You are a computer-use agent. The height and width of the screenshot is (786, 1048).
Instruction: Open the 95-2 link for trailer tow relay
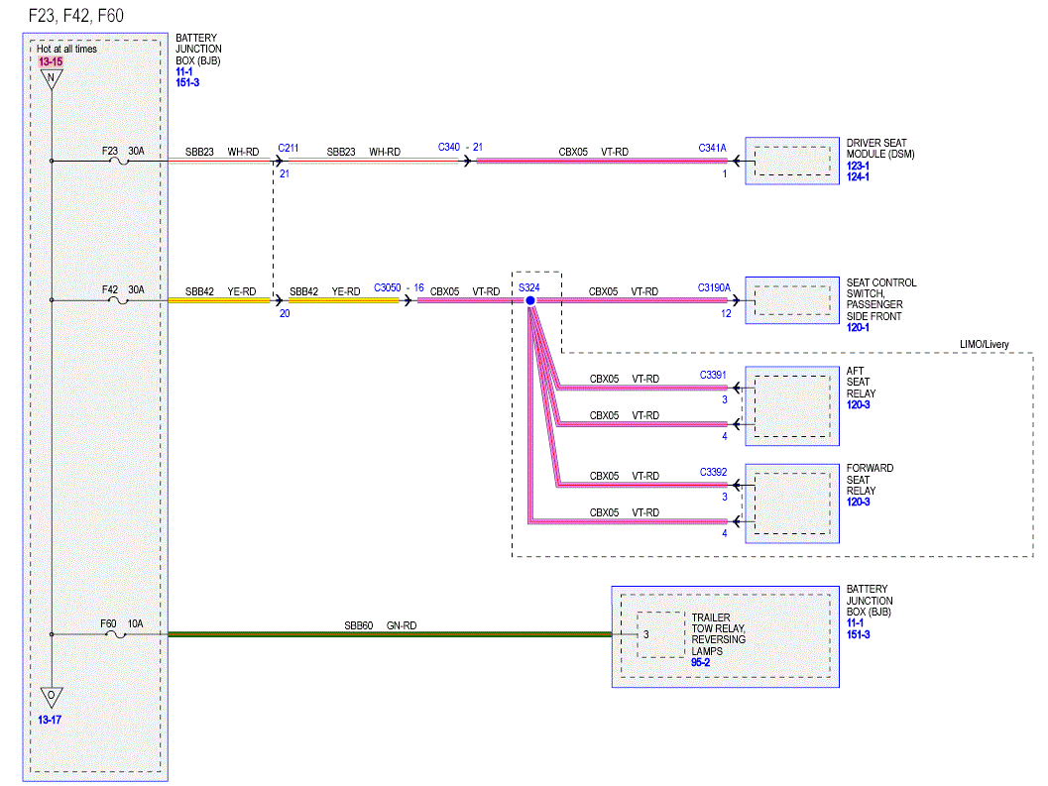[700, 662]
